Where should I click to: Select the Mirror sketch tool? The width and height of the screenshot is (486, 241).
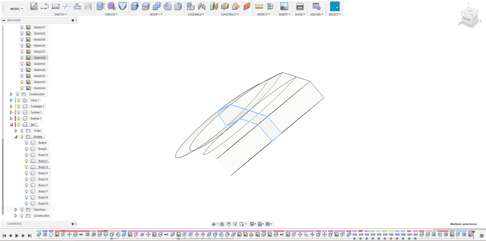coord(88,6)
